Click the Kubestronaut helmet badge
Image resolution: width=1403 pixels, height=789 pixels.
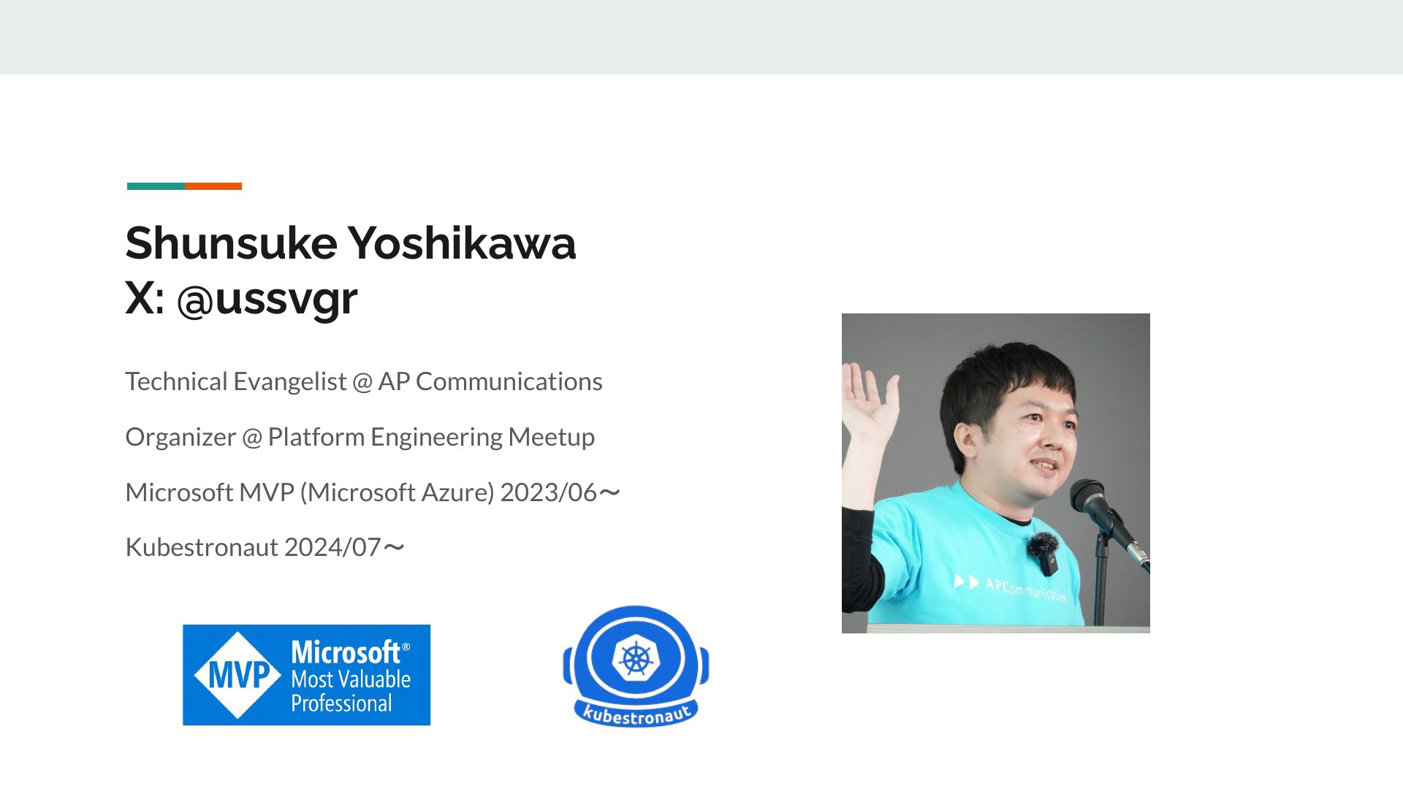pos(636,666)
